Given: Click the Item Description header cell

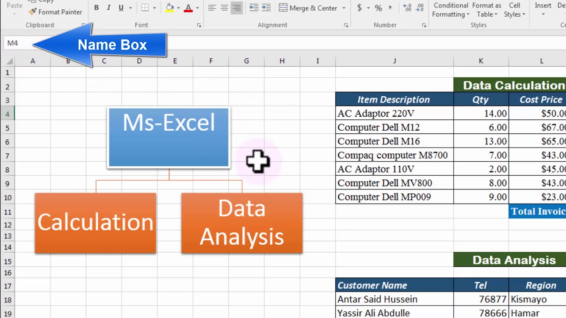Looking at the screenshot, I should (394, 99).
